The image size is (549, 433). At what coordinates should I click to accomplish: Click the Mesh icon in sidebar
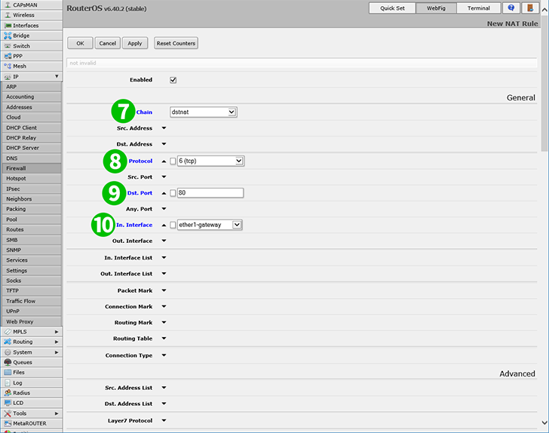(x=8, y=66)
